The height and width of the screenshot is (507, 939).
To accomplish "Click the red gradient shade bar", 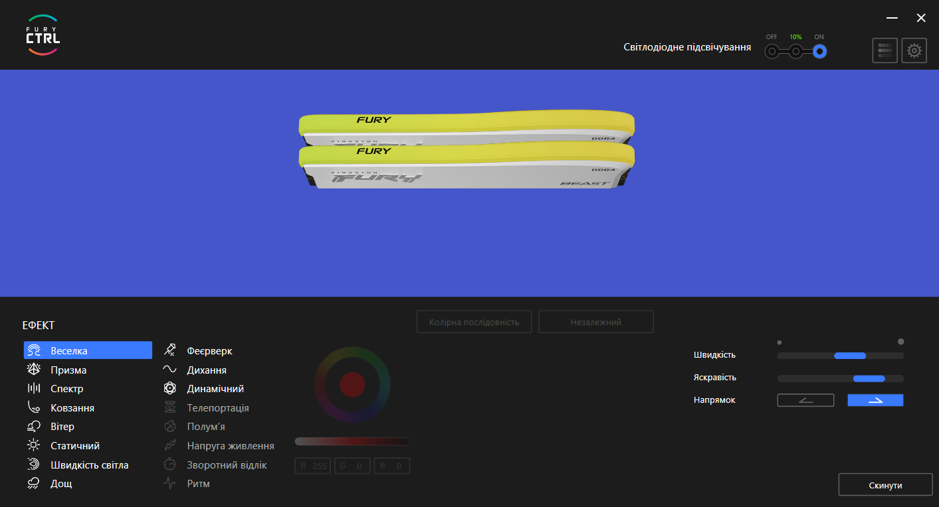I will coord(352,441).
